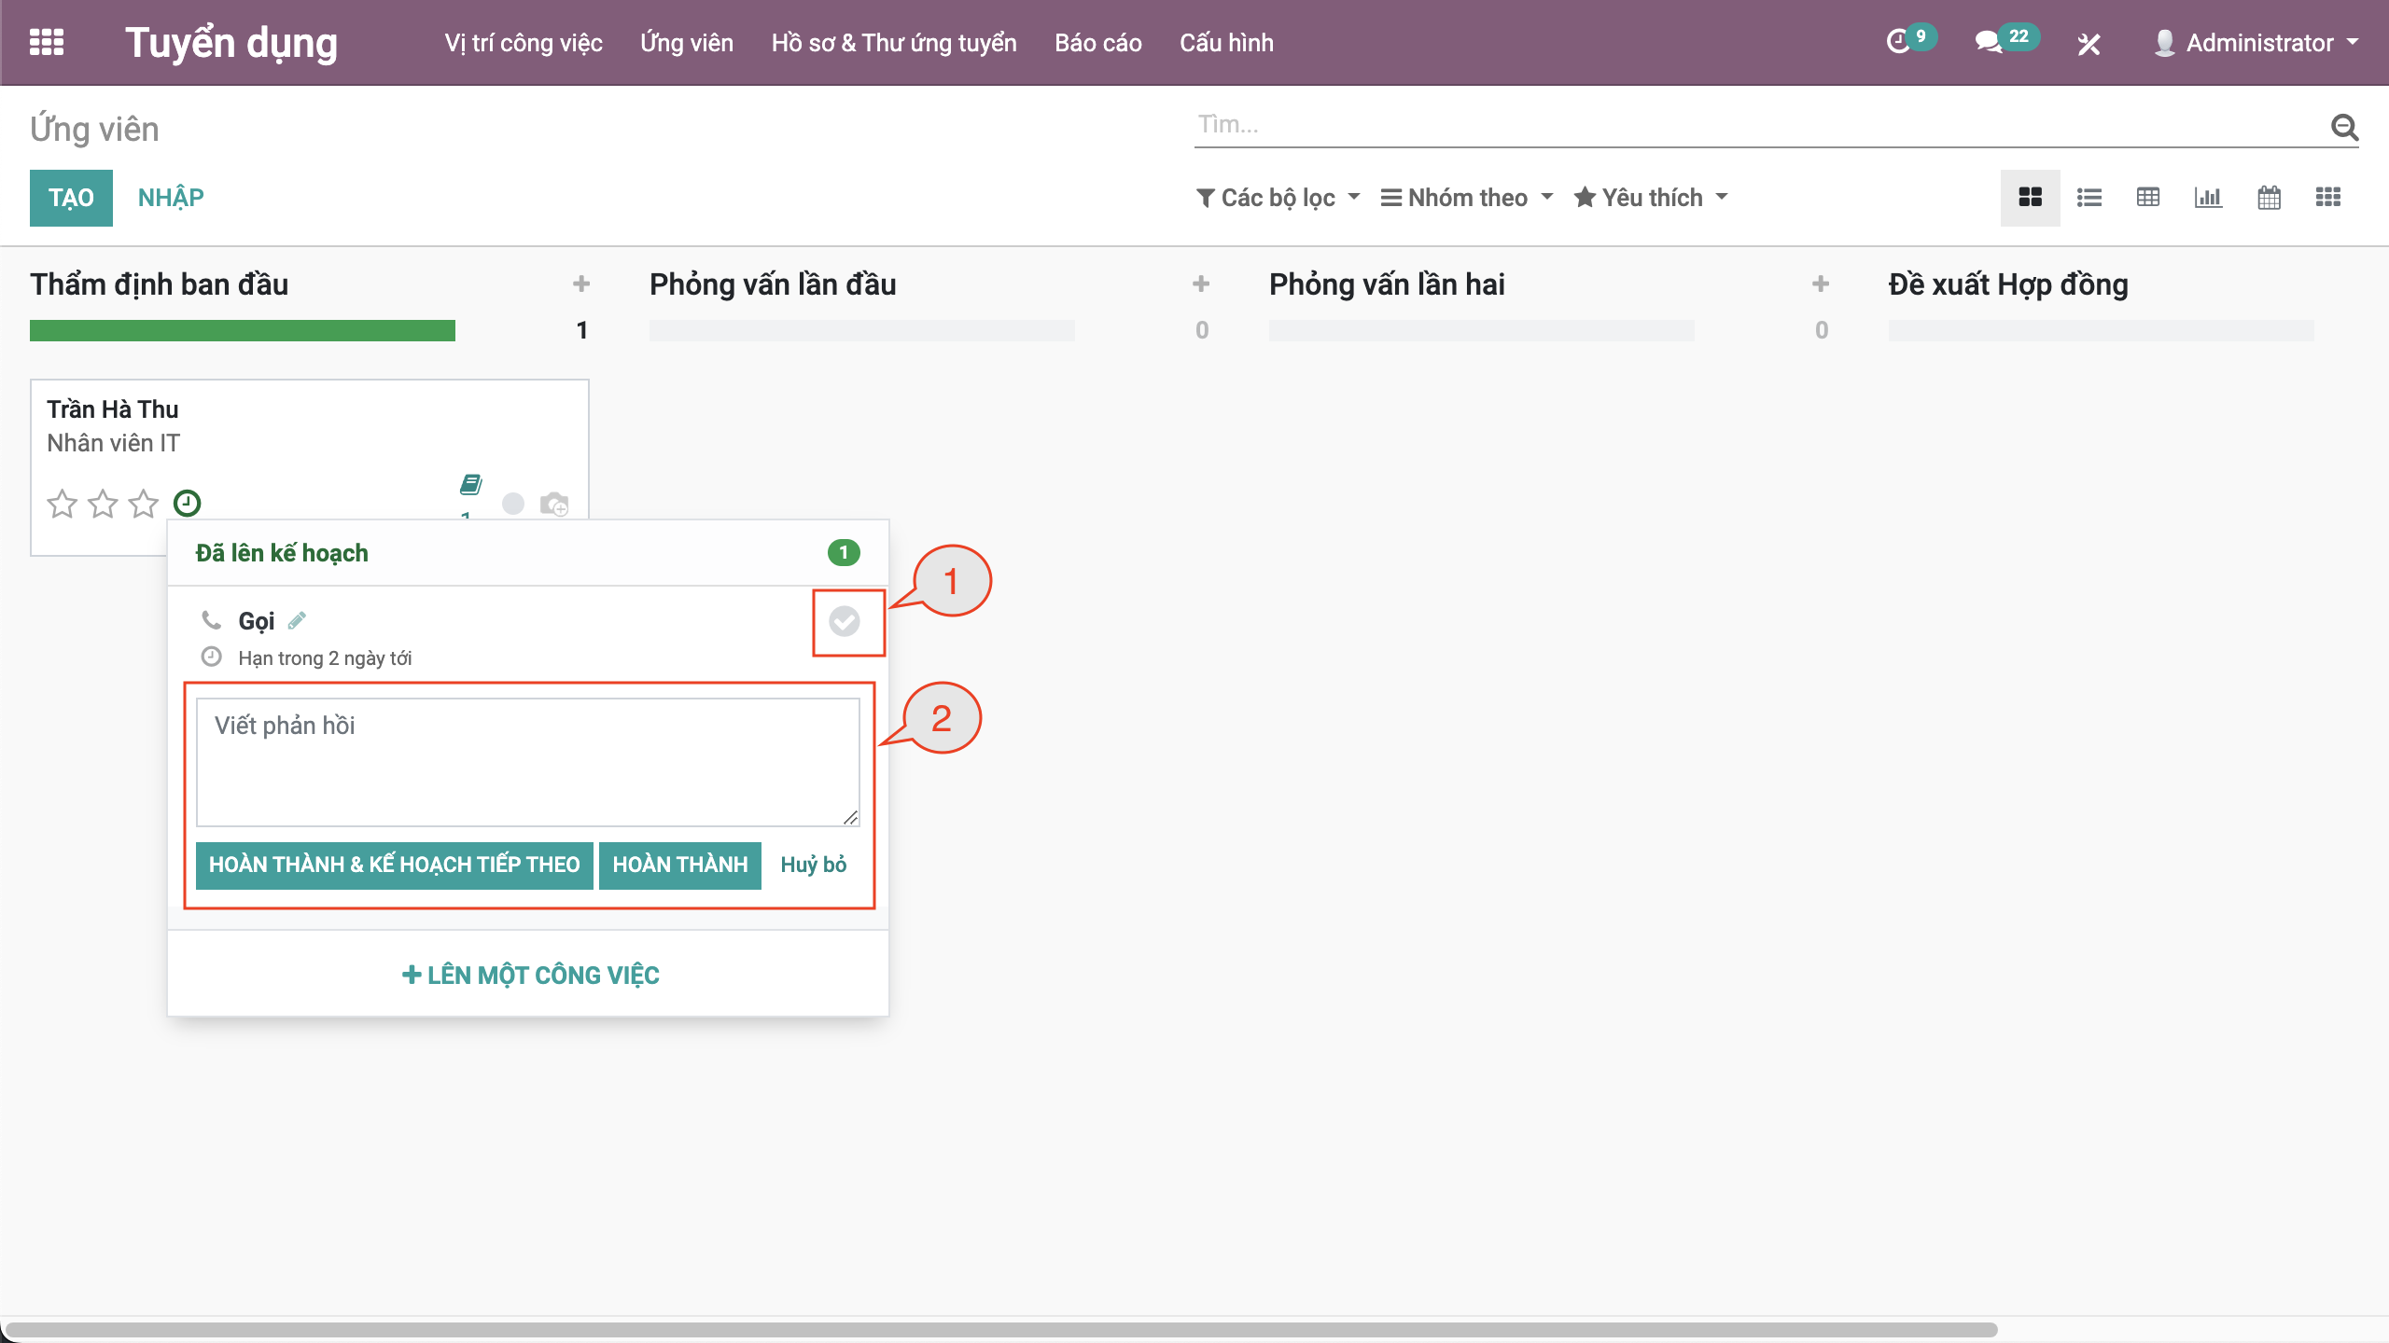Open the Cấu hình menu
This screenshot has width=2389, height=1343.
pyautogui.click(x=1226, y=43)
